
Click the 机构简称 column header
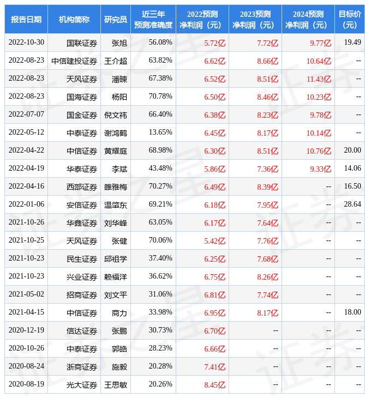tap(74, 19)
